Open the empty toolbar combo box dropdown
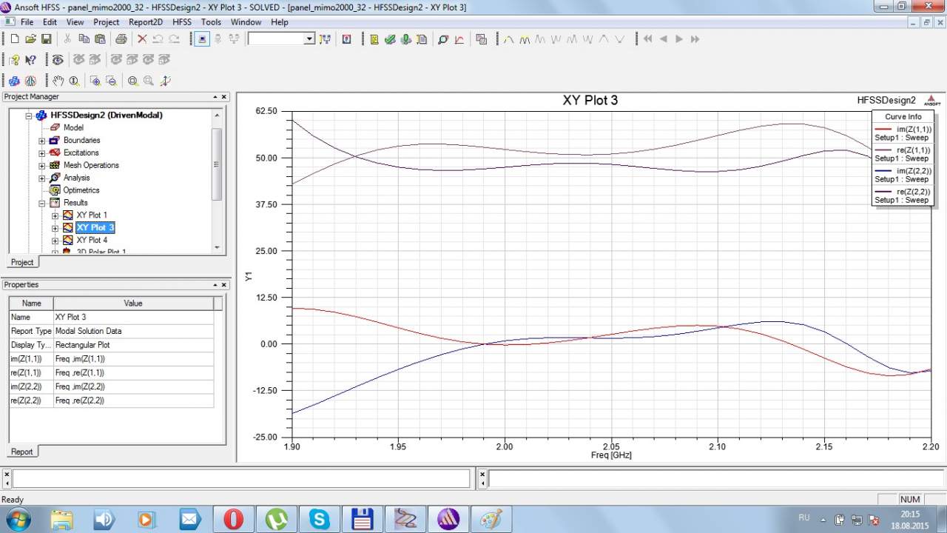Screen dimensions: 947x533 pyautogui.click(x=309, y=39)
